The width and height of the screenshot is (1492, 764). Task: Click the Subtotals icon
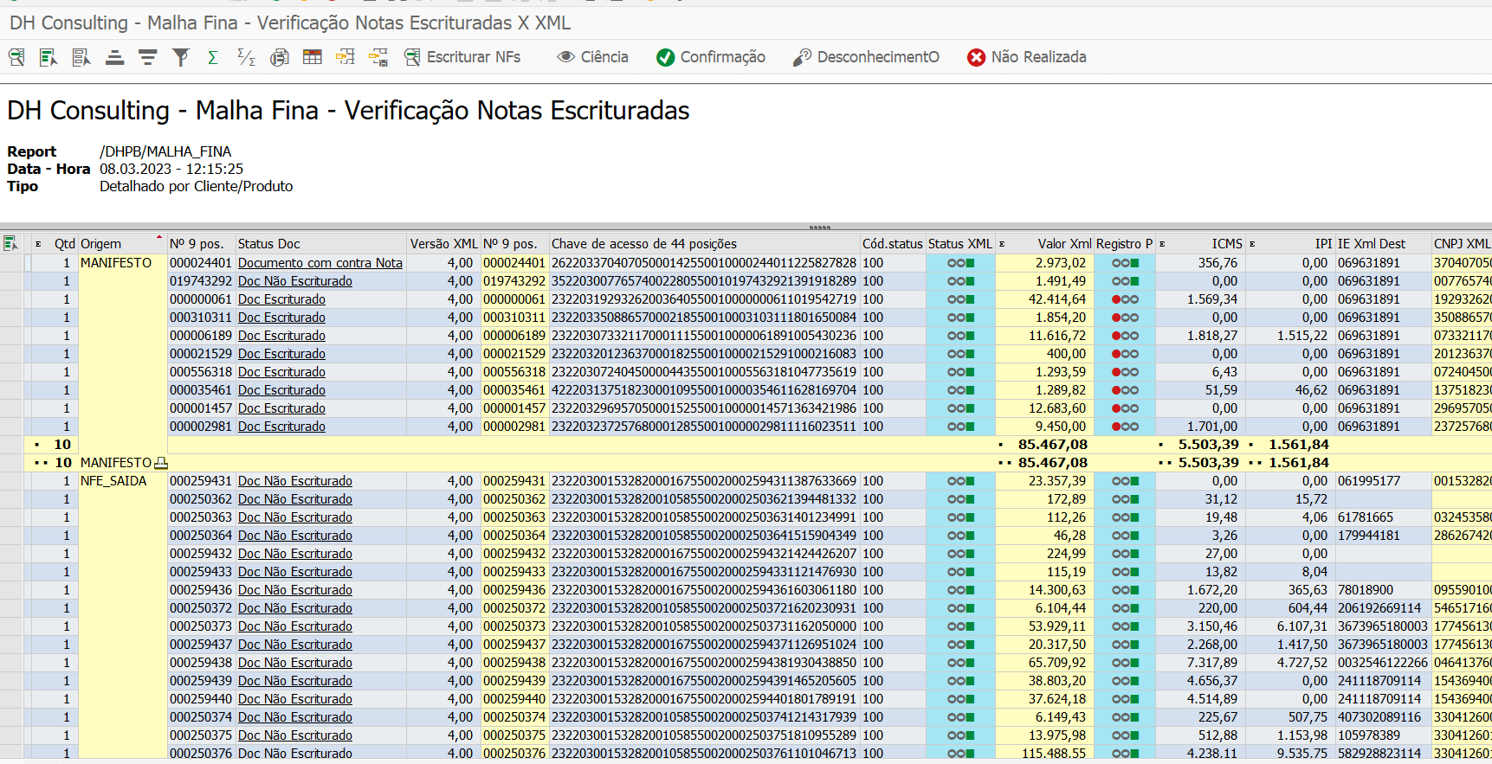tap(246, 57)
